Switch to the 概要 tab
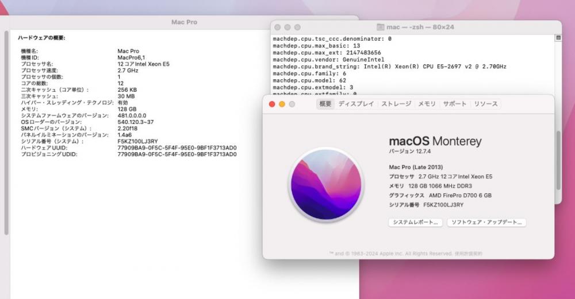This screenshot has width=575, height=299. pyautogui.click(x=325, y=104)
